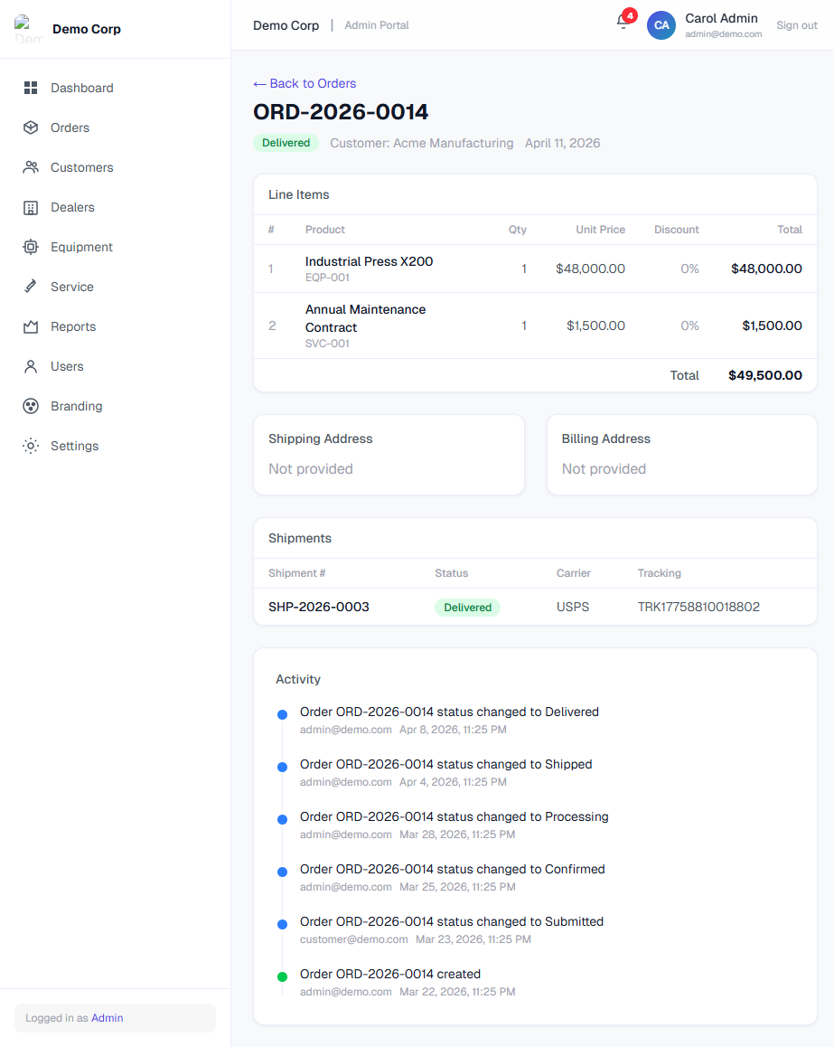Click the Demo Corp logo image
This screenshot has width=834, height=1047.
click(28, 29)
